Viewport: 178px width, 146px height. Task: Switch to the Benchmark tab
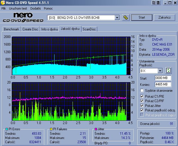point(12,29)
